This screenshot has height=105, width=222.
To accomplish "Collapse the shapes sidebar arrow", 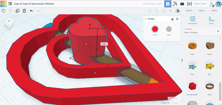I will 182,60.
